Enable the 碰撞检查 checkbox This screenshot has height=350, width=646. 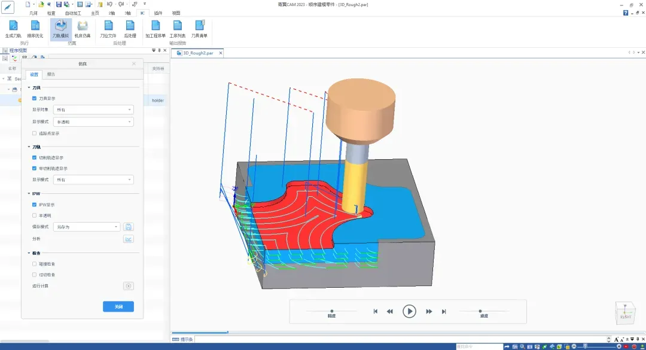coord(34,264)
